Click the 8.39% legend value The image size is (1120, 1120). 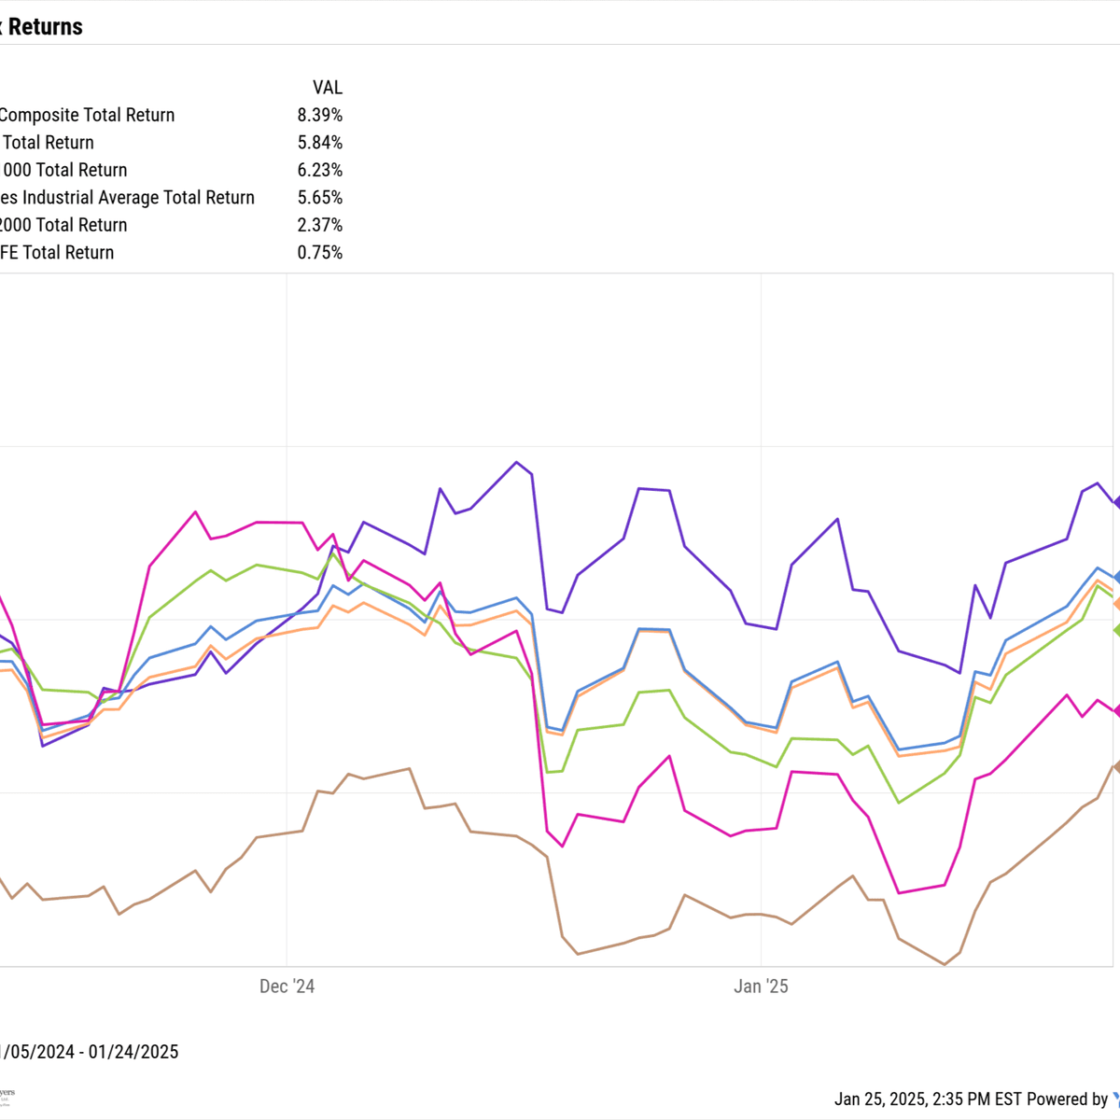[319, 115]
